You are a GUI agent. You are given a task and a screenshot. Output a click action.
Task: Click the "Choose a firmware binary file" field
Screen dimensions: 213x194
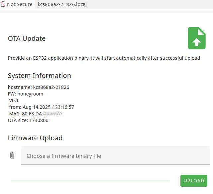tap(115, 156)
